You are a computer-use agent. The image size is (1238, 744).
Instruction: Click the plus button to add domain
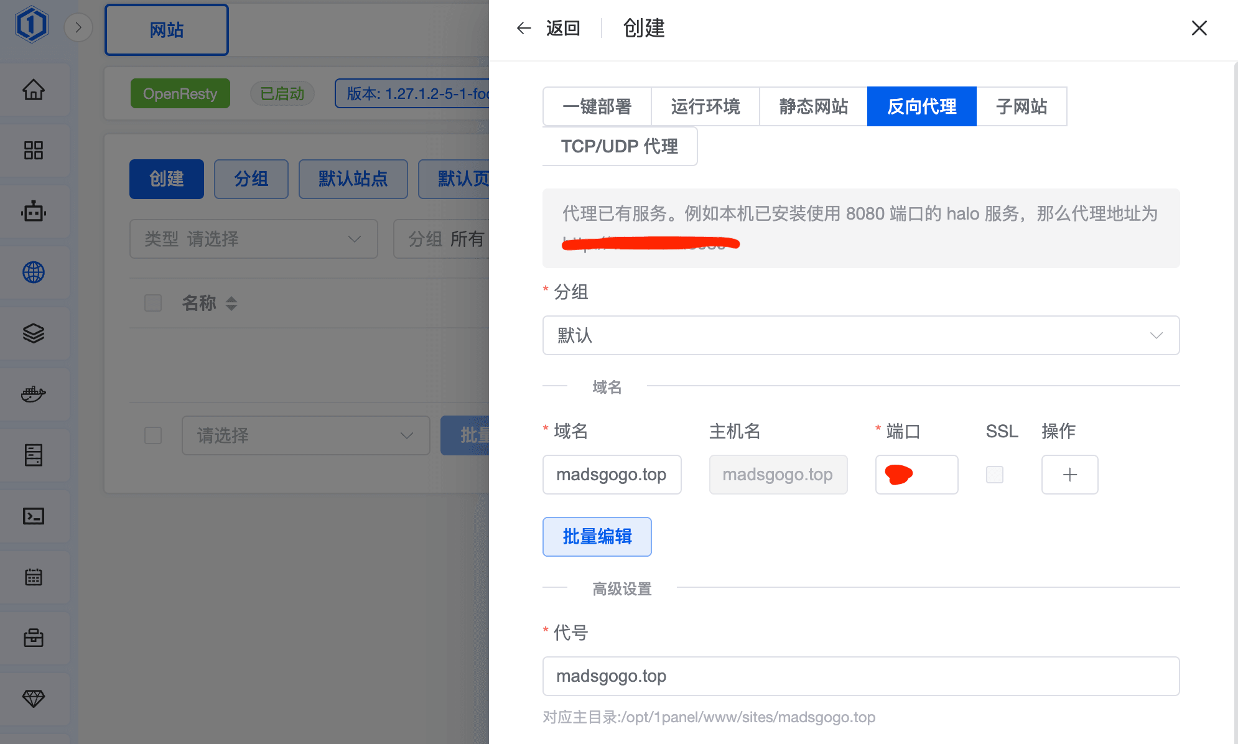pos(1069,475)
